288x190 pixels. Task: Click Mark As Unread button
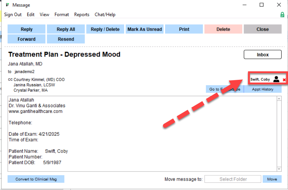(144, 29)
